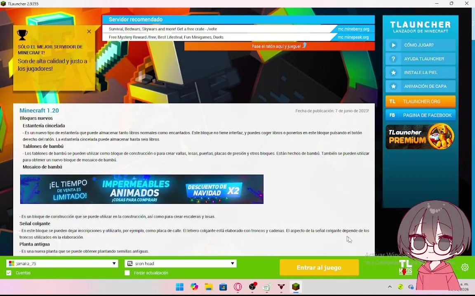Screen dimensions: 475x296
Task: Open the TLAUNCHER.ORG orange button
Action: (x=421, y=102)
